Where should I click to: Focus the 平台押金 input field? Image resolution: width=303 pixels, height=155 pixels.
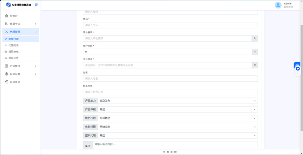168,65
